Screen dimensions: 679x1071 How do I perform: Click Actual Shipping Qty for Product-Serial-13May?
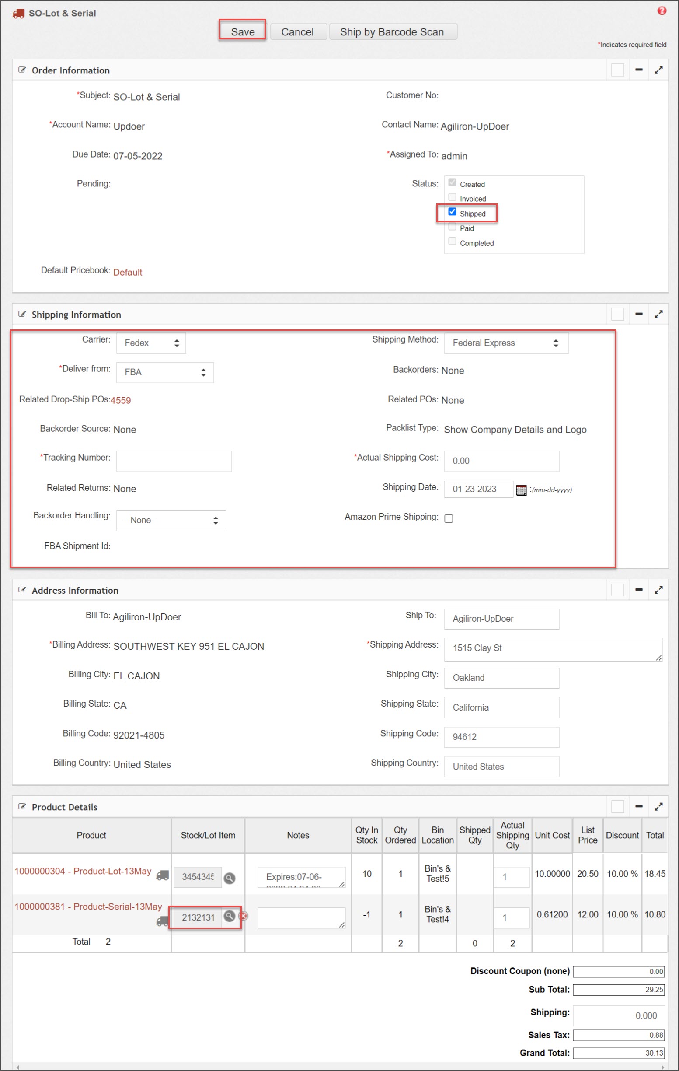point(512,918)
